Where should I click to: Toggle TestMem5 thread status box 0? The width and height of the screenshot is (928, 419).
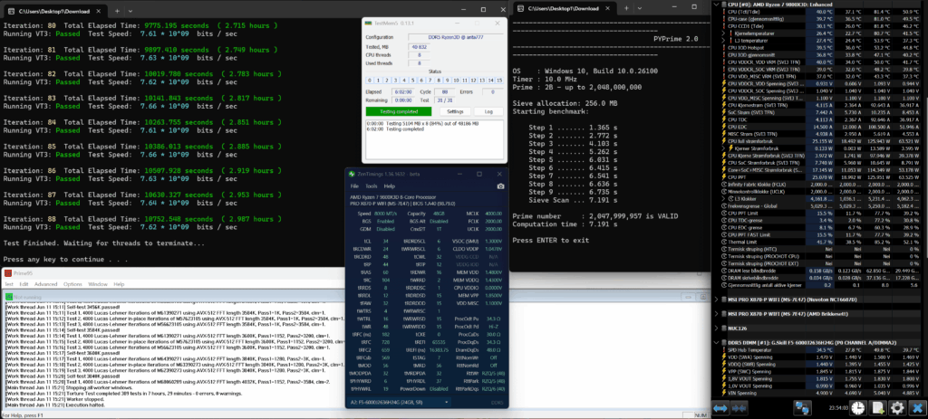click(x=370, y=81)
